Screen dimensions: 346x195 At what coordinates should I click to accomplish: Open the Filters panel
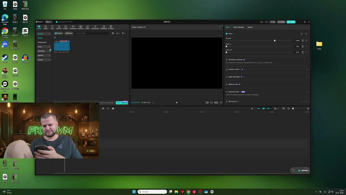pos(88,27)
